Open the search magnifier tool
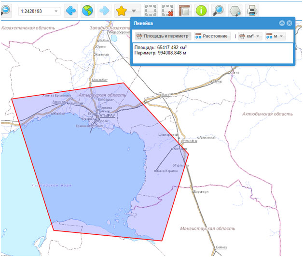303x257 pixels. (x=218, y=10)
